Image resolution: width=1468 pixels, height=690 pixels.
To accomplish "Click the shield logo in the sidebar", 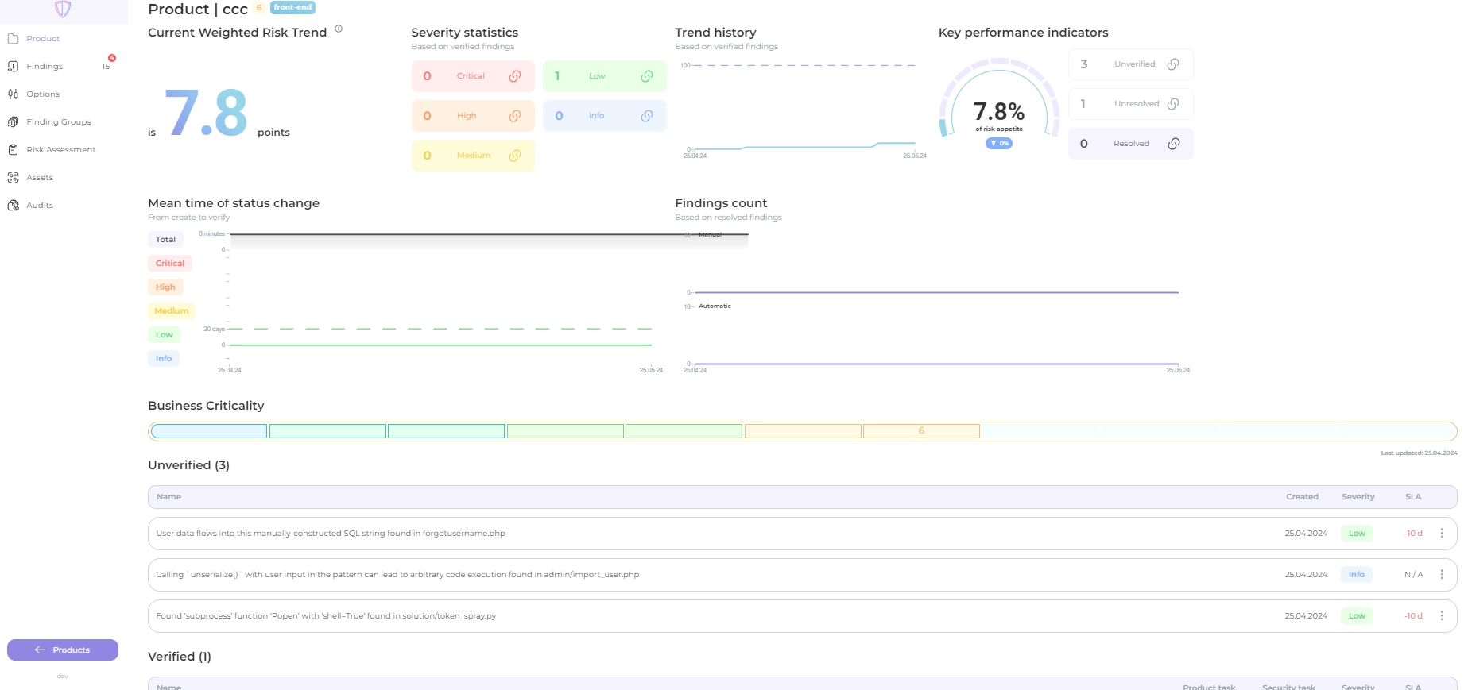I will 63,9.
